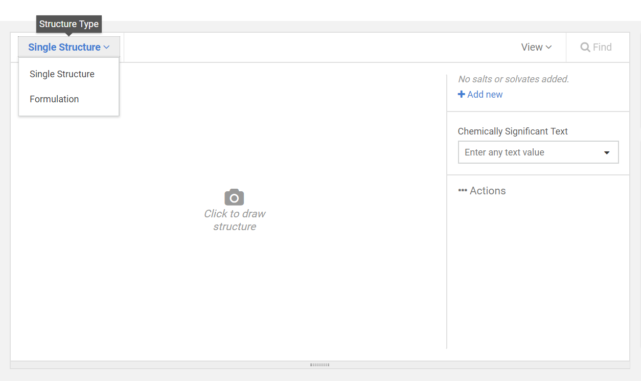The height and width of the screenshot is (381, 641).
Task: Click the 'Click to draw structure' placeholder text
Action: tap(235, 220)
